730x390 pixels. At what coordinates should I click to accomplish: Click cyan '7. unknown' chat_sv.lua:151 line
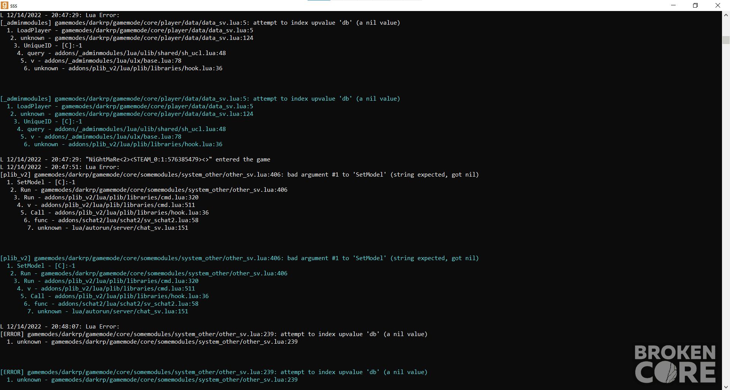coord(108,311)
